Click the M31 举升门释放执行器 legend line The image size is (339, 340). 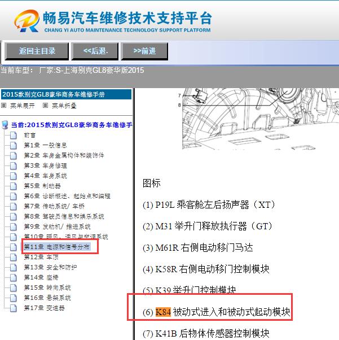(208, 226)
